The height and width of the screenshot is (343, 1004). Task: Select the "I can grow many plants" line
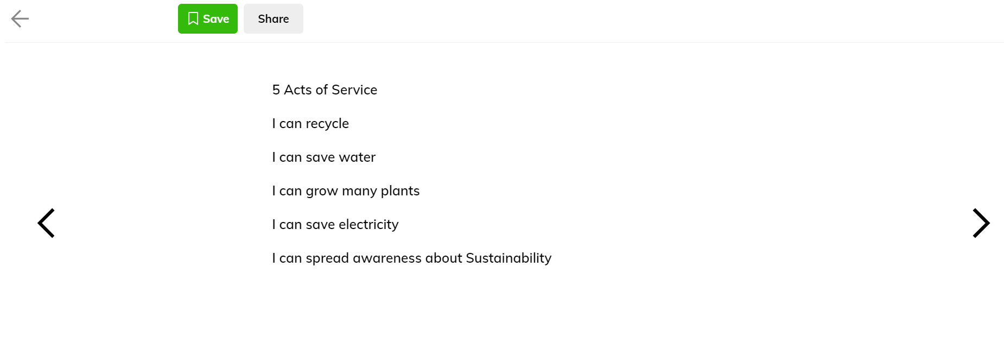tap(346, 191)
